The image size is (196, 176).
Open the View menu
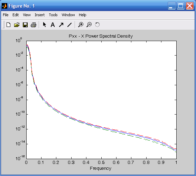point(27,15)
